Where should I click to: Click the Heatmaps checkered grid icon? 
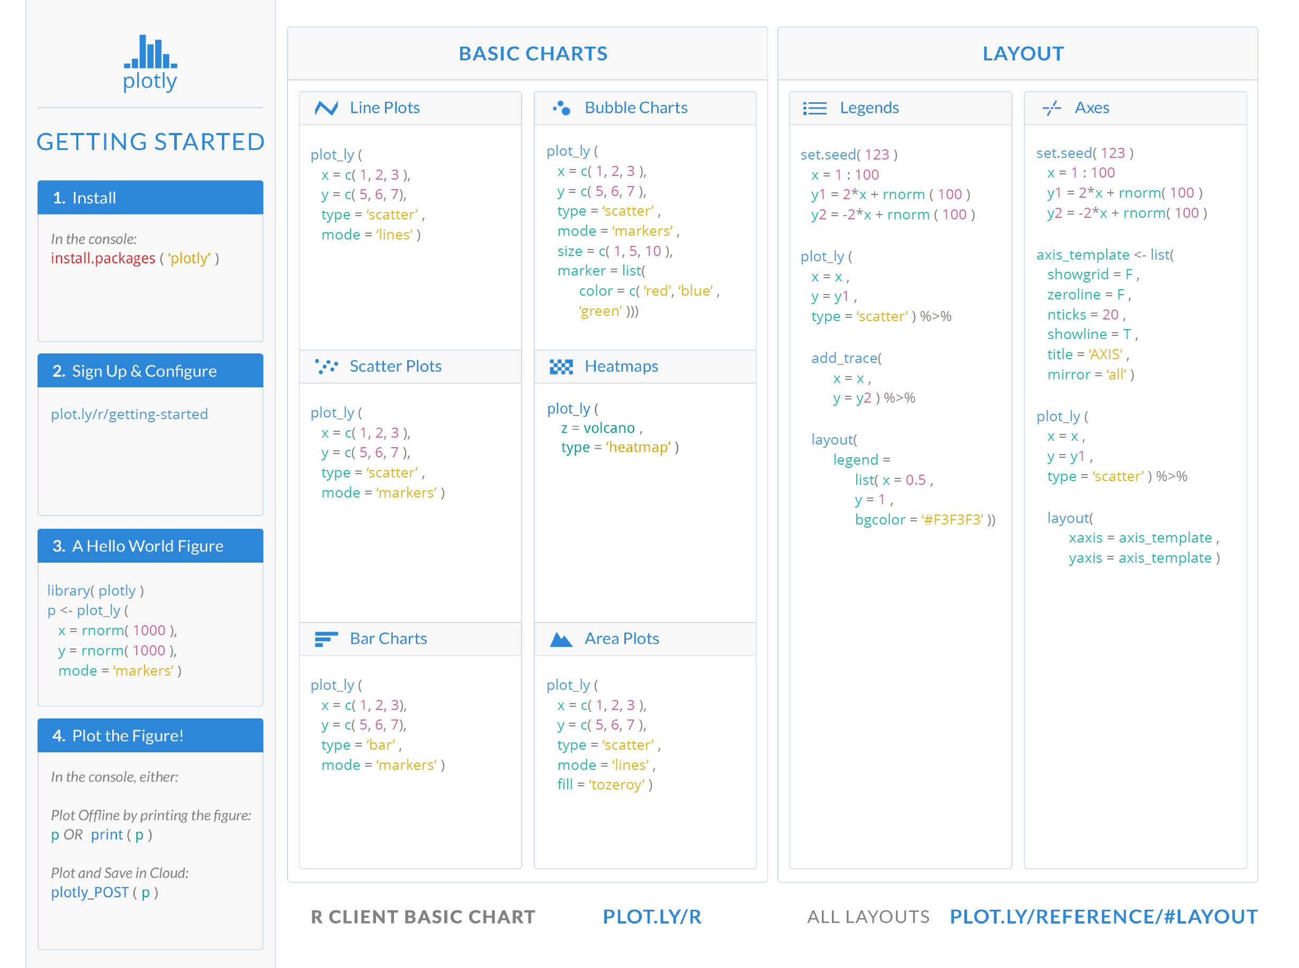pos(561,367)
